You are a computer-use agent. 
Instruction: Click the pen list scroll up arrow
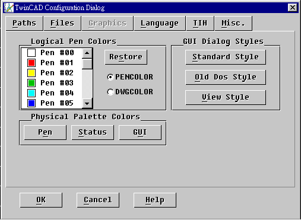pyautogui.click(x=87, y=53)
